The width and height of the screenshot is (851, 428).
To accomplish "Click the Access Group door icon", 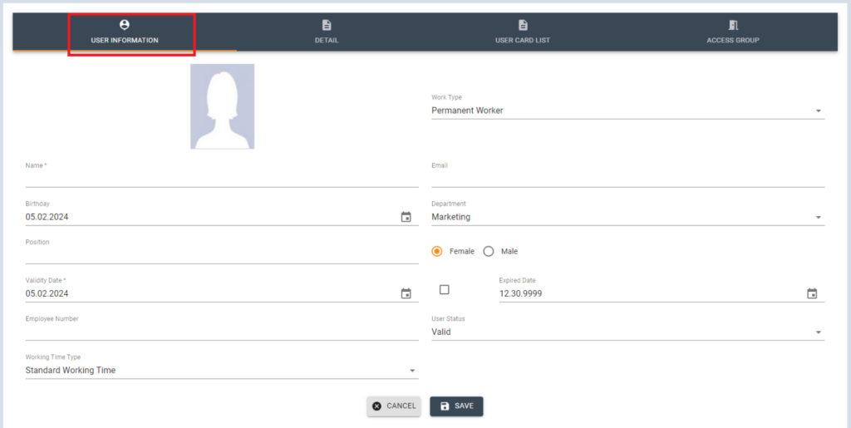I will (x=733, y=25).
